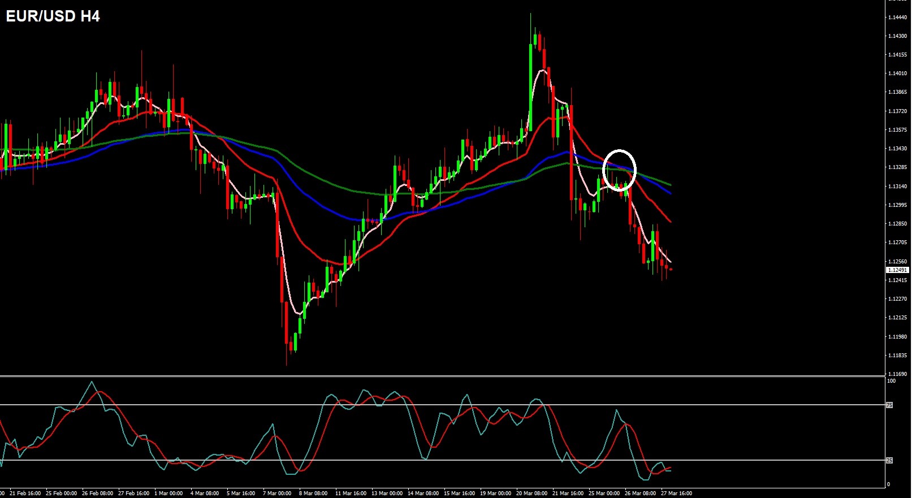Select the 75 oscillator level label
The height and width of the screenshot is (498, 912).
pos(889,405)
